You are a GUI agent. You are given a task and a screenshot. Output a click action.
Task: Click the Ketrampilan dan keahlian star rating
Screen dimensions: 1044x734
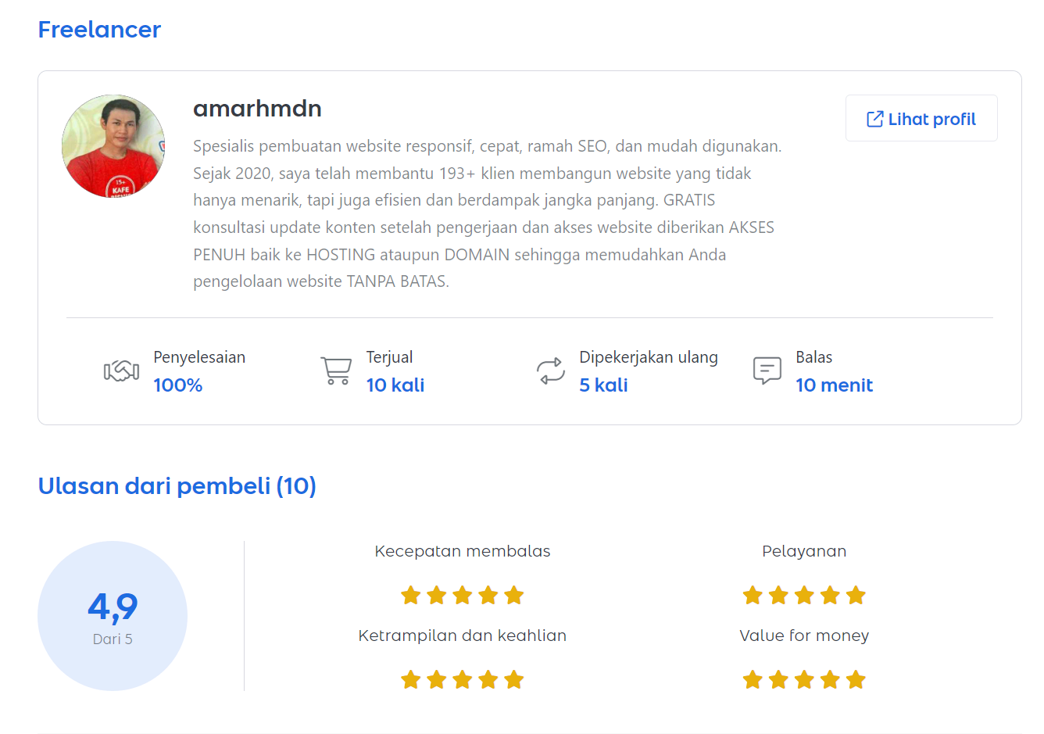(462, 680)
